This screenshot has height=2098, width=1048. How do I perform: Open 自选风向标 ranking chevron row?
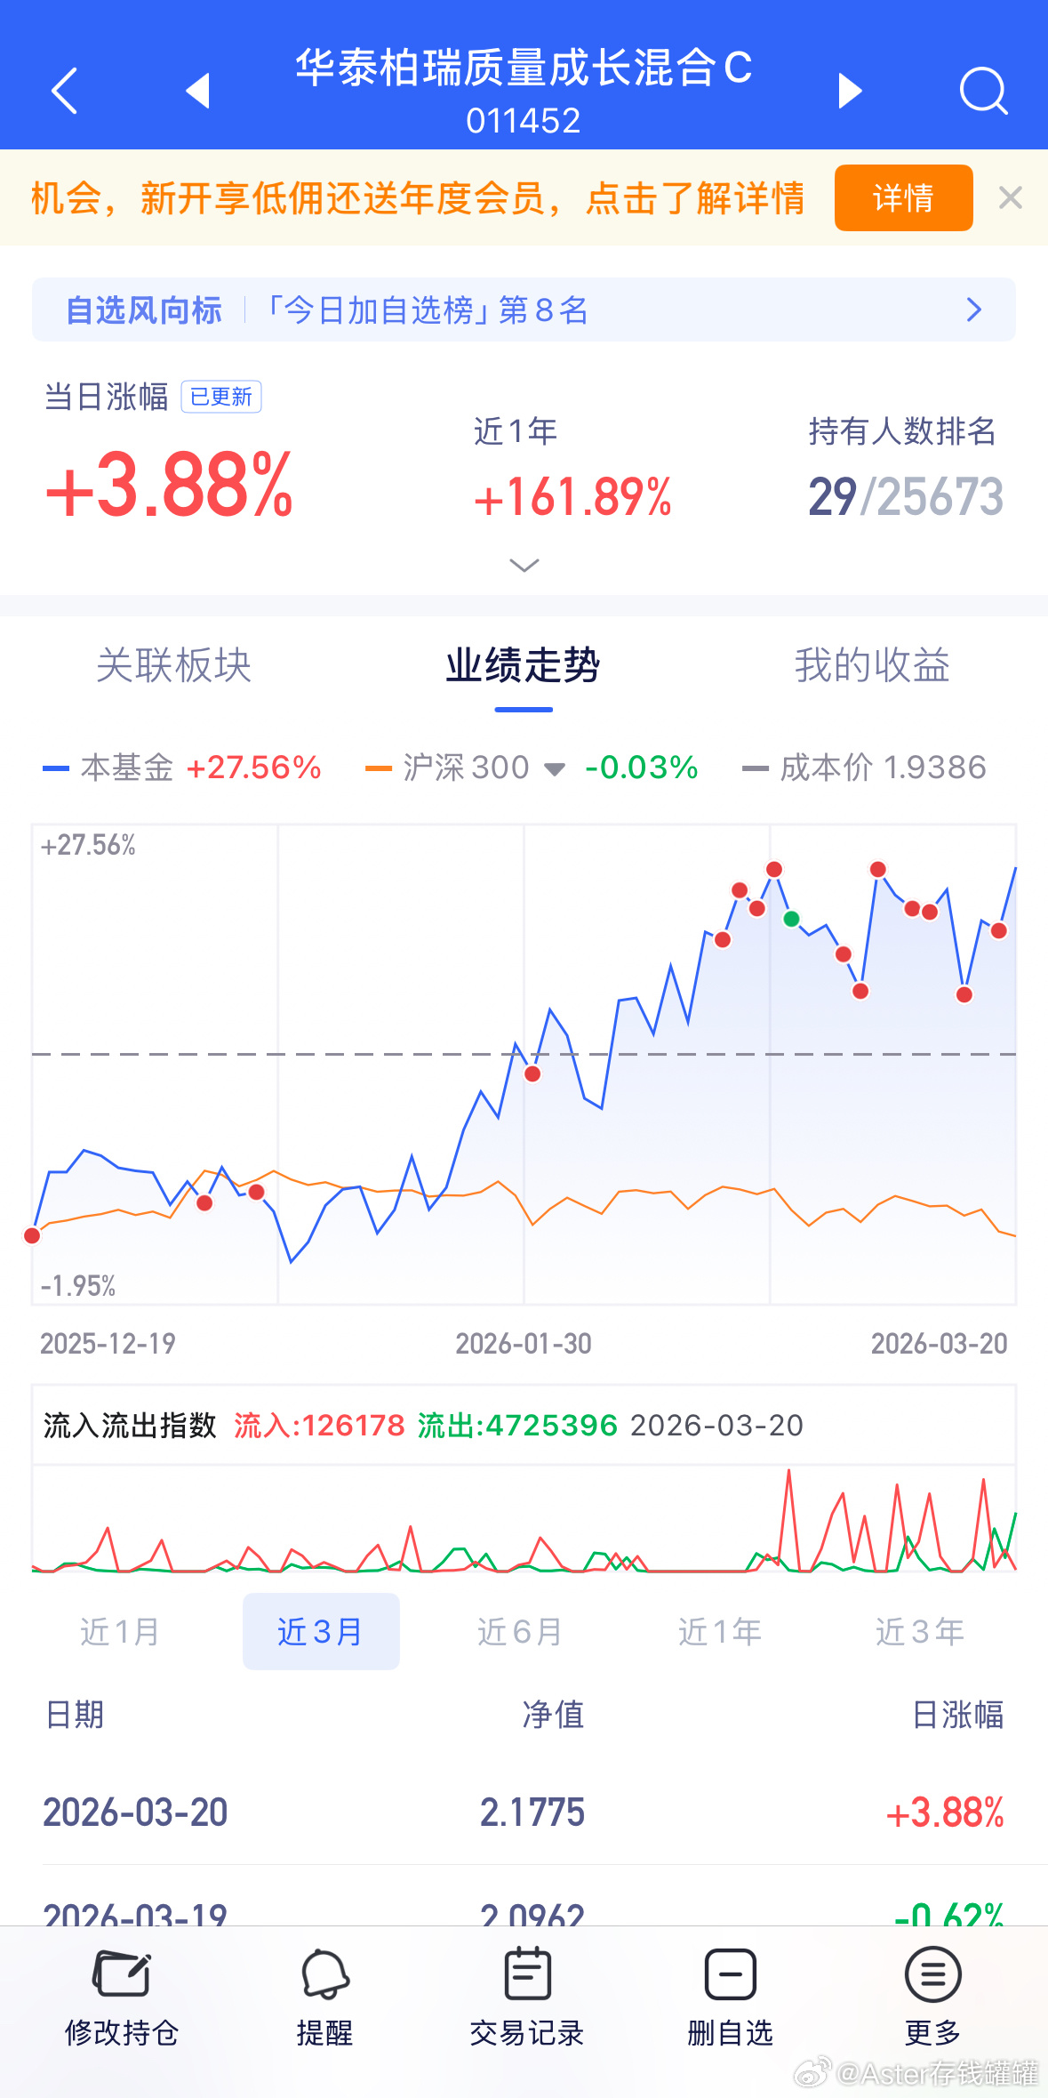[524, 309]
